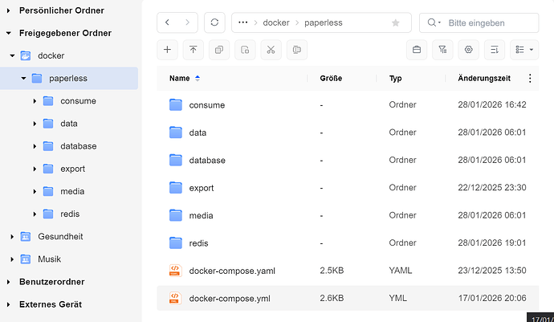Click the upload arrow icon
This screenshot has width=554, height=322.
point(193,50)
